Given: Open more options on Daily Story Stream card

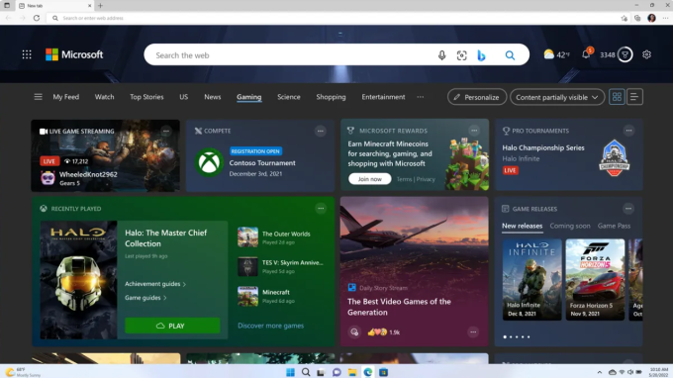Looking at the screenshot, I should click(x=473, y=331).
